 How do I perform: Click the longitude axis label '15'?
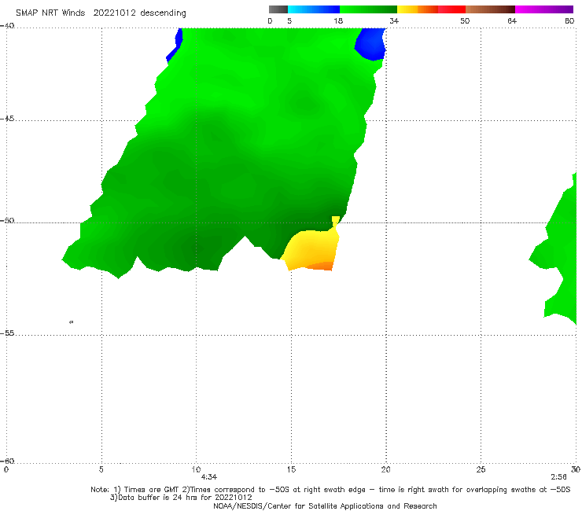291,469
